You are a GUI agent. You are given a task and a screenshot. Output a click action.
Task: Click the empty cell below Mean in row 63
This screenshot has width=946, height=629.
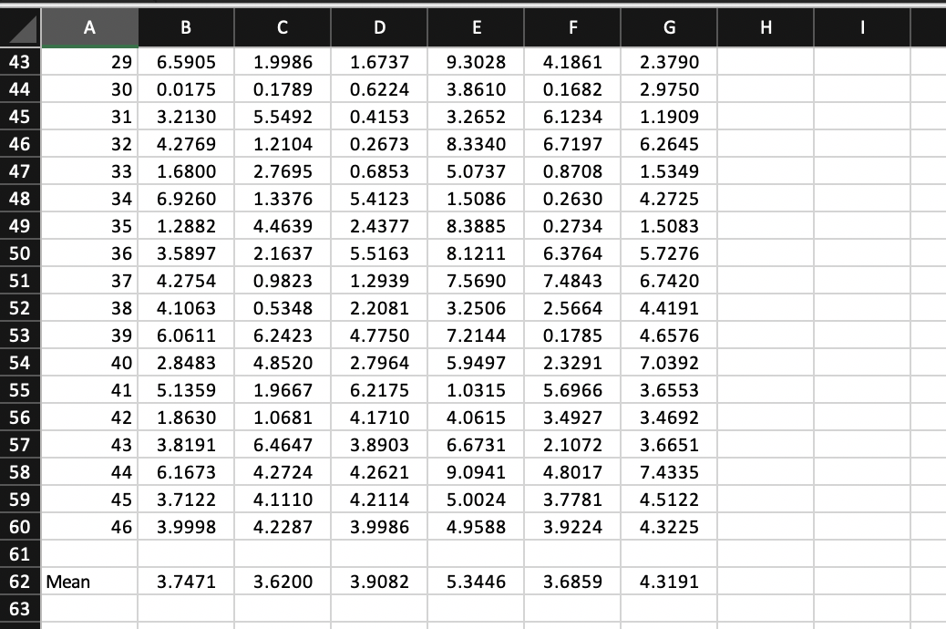coord(88,609)
